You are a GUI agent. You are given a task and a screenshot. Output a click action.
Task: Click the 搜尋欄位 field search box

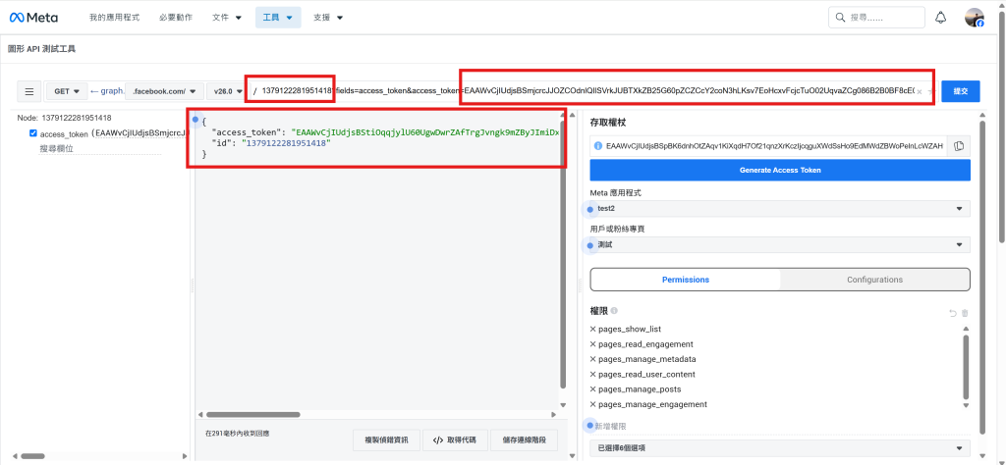pyautogui.click(x=99, y=148)
